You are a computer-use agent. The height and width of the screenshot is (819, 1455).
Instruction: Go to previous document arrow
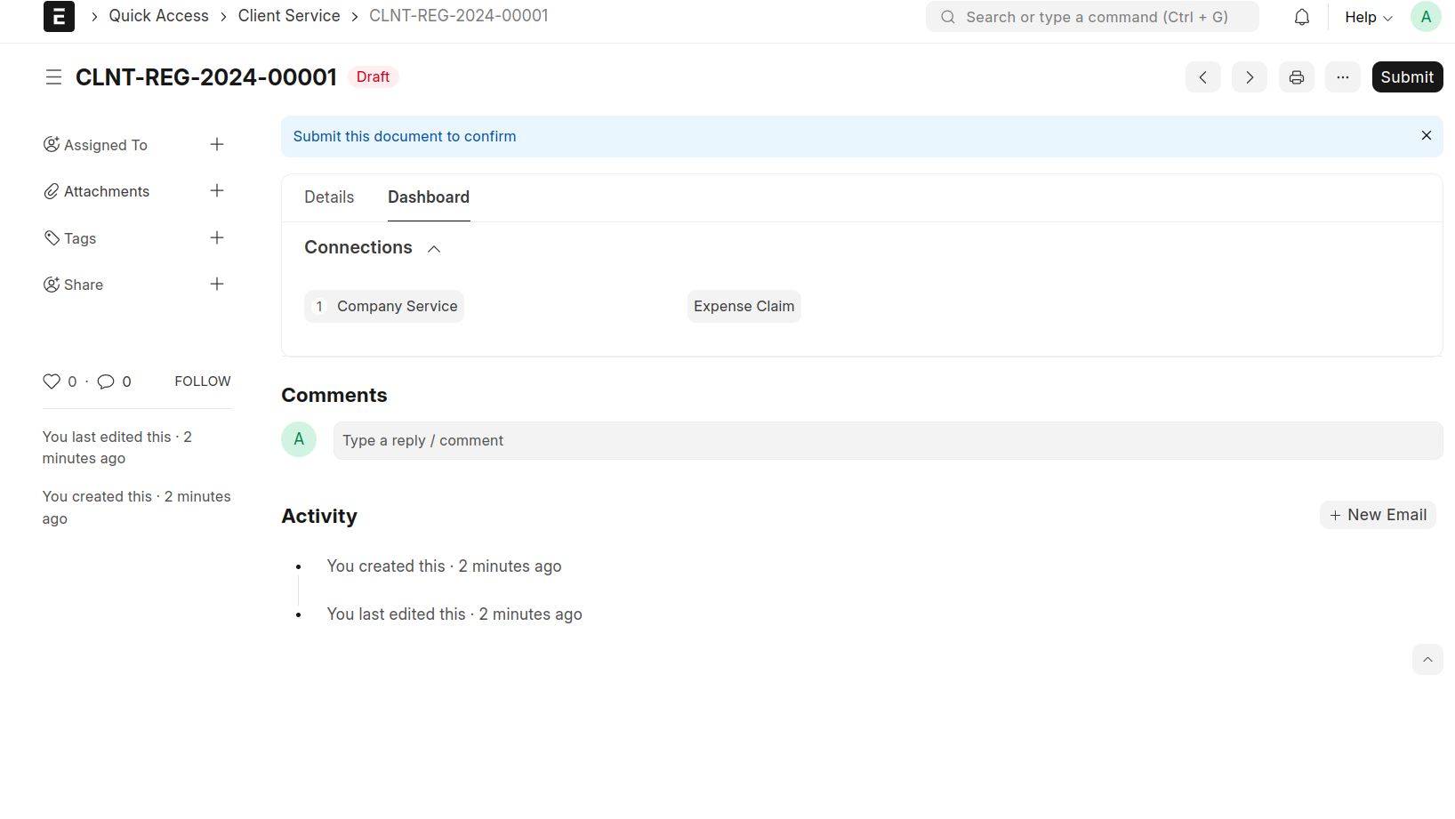1202,77
